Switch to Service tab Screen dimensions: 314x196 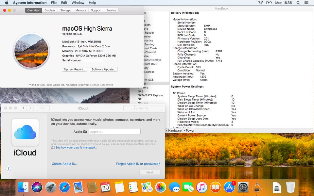click(111, 10)
